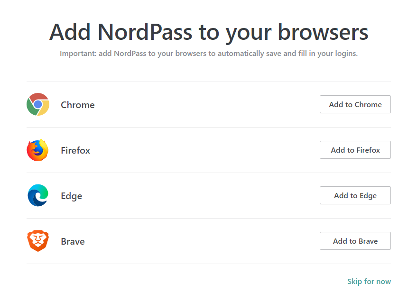417x293 pixels.
Task: Install extension with Add to Chrome
Action: coord(355,104)
